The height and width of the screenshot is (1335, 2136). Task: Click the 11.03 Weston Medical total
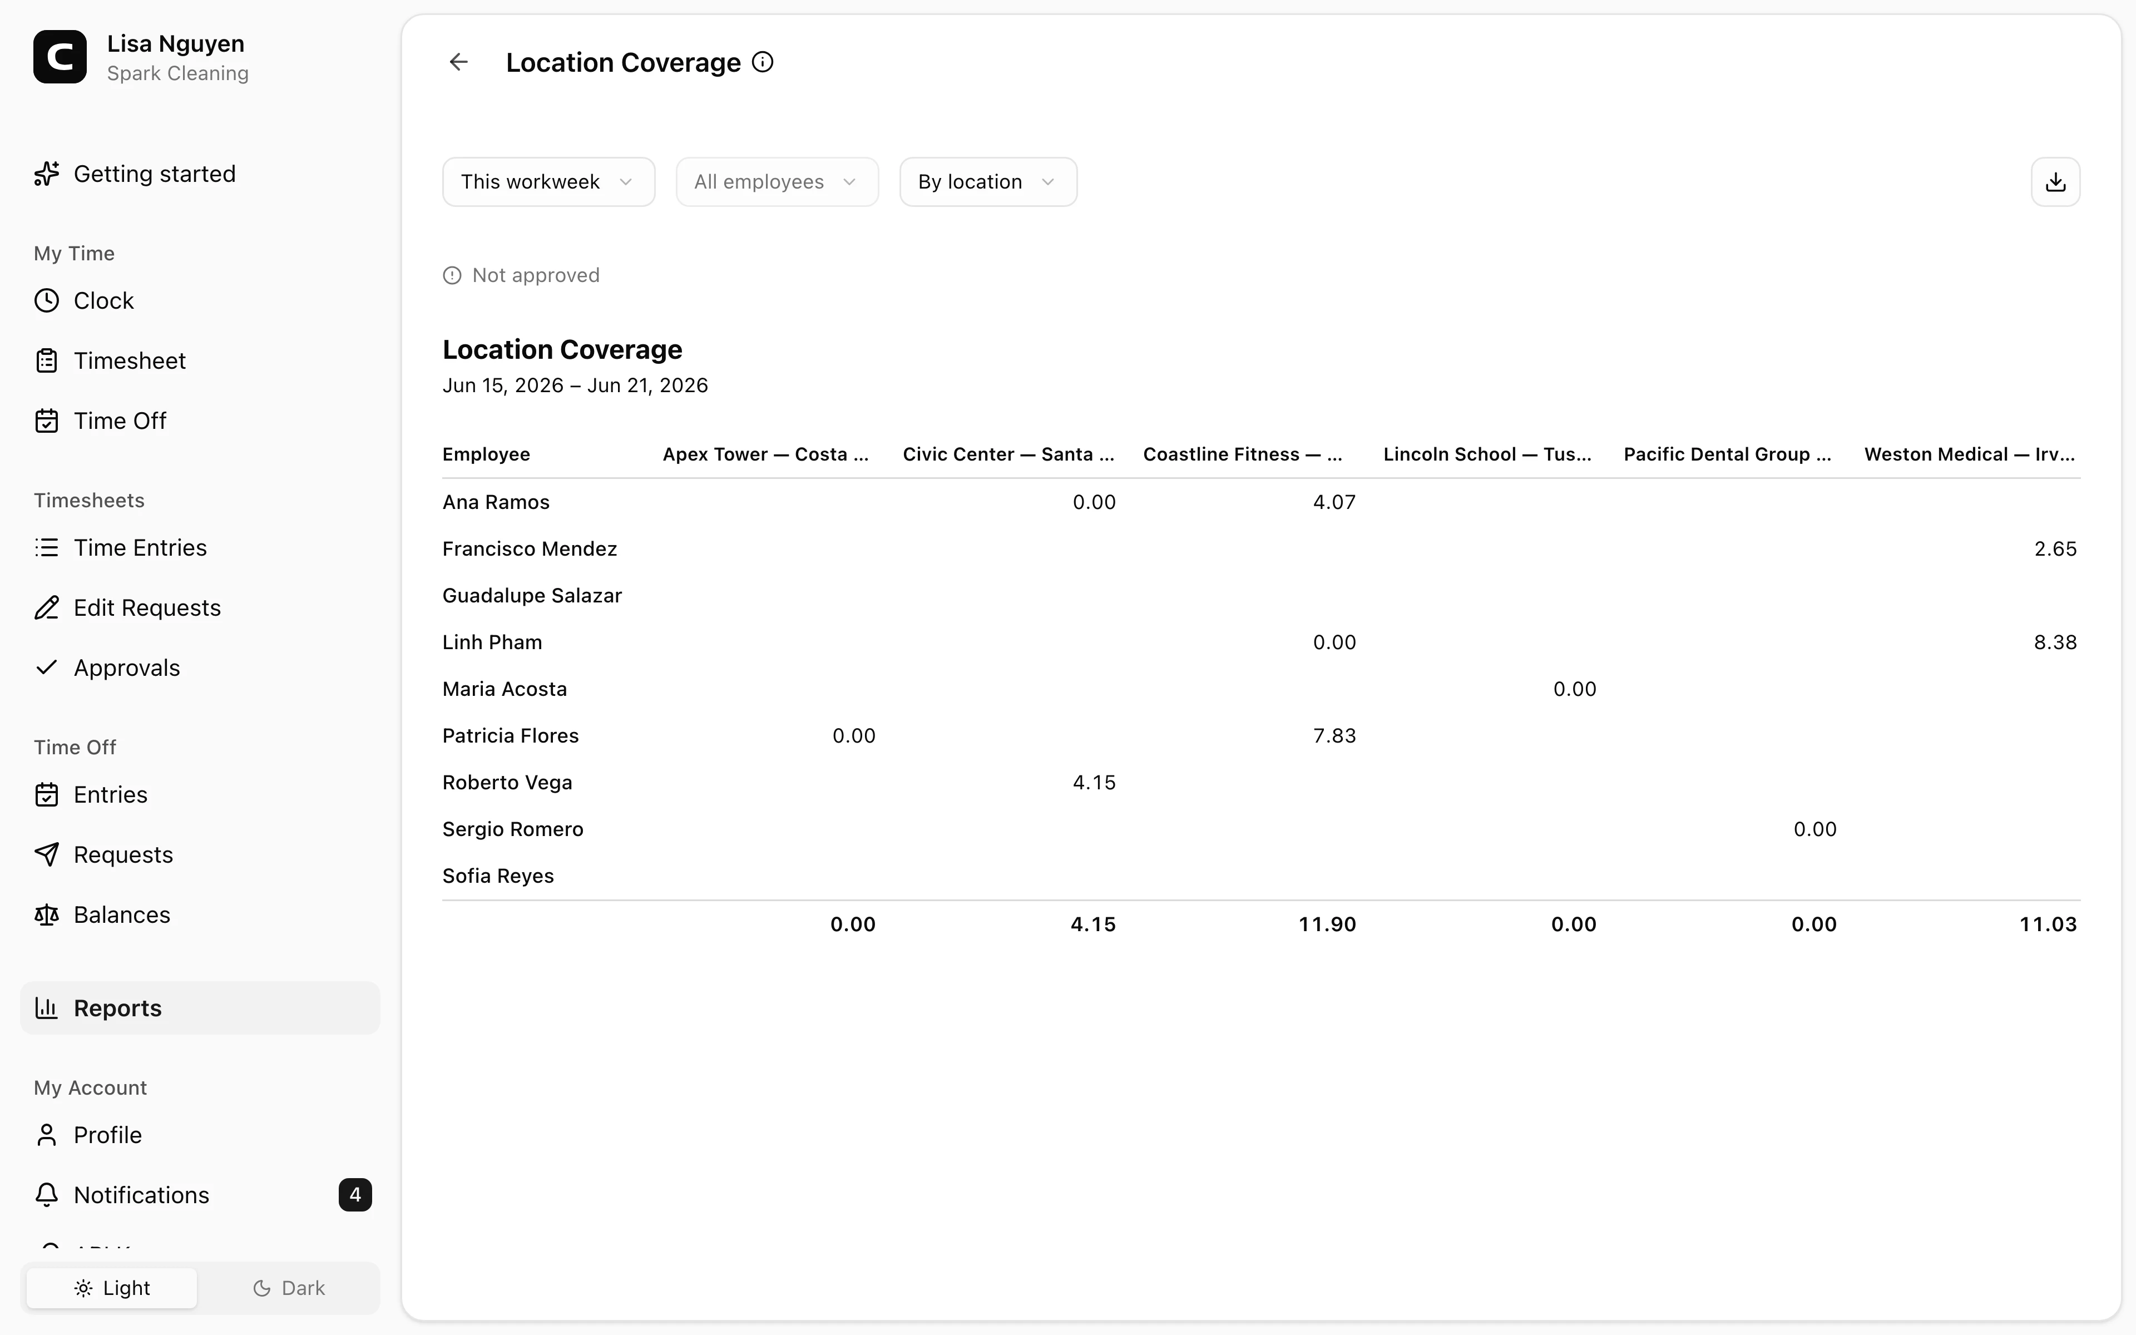coord(2048,924)
